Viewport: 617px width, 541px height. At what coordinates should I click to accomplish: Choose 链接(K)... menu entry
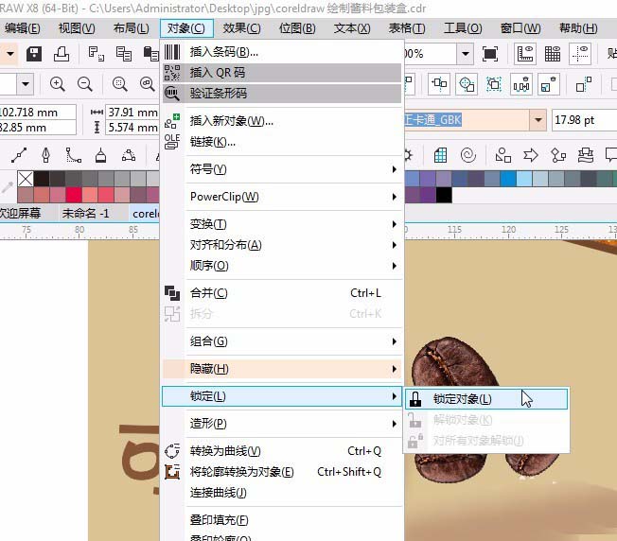tap(282, 142)
